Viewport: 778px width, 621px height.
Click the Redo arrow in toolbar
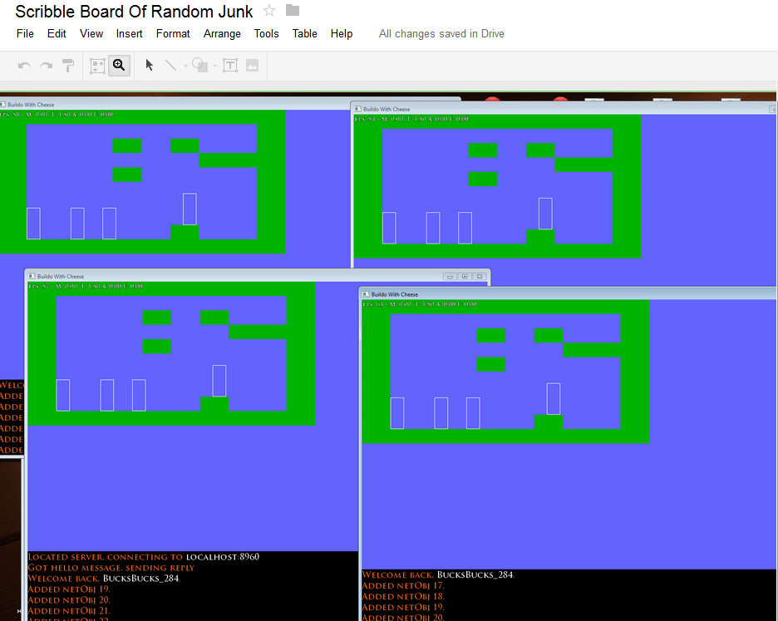click(46, 66)
